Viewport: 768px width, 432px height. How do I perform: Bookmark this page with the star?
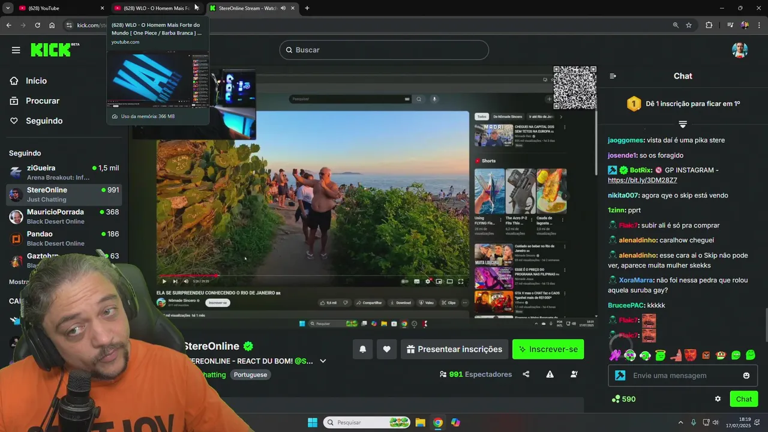pos(689,25)
